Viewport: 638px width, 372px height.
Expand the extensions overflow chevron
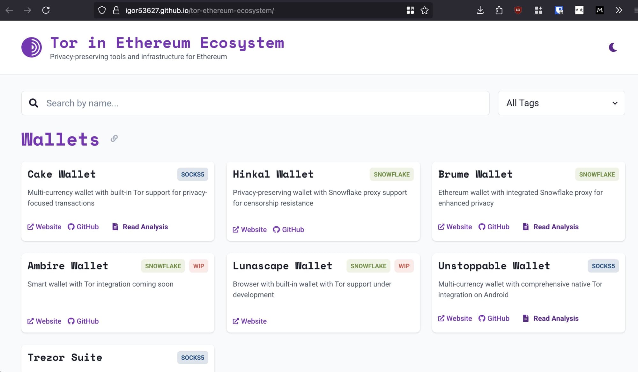pos(619,10)
